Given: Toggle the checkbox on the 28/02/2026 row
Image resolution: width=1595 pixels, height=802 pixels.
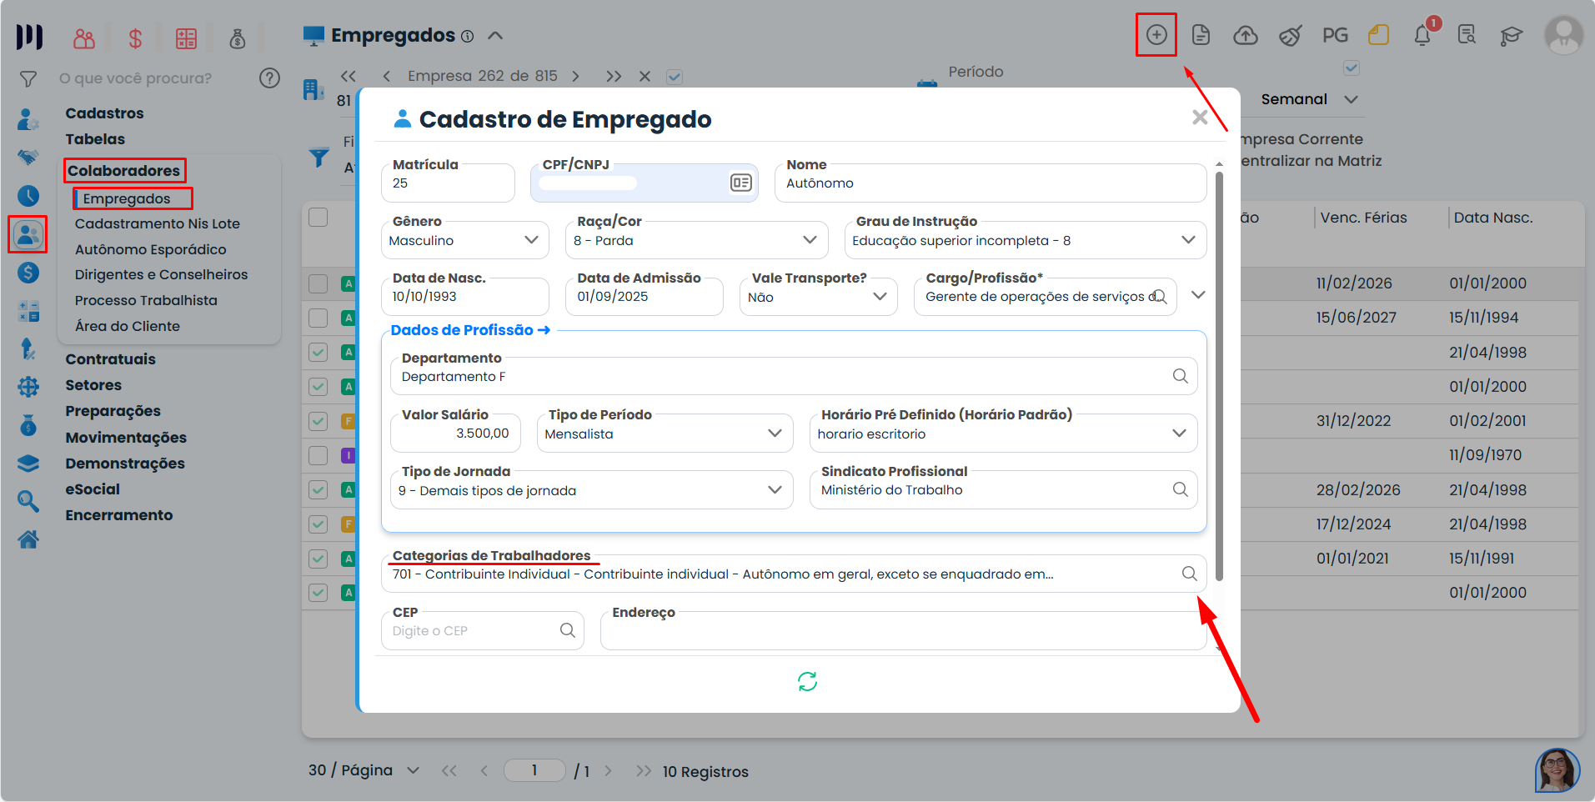Looking at the screenshot, I should (x=318, y=489).
